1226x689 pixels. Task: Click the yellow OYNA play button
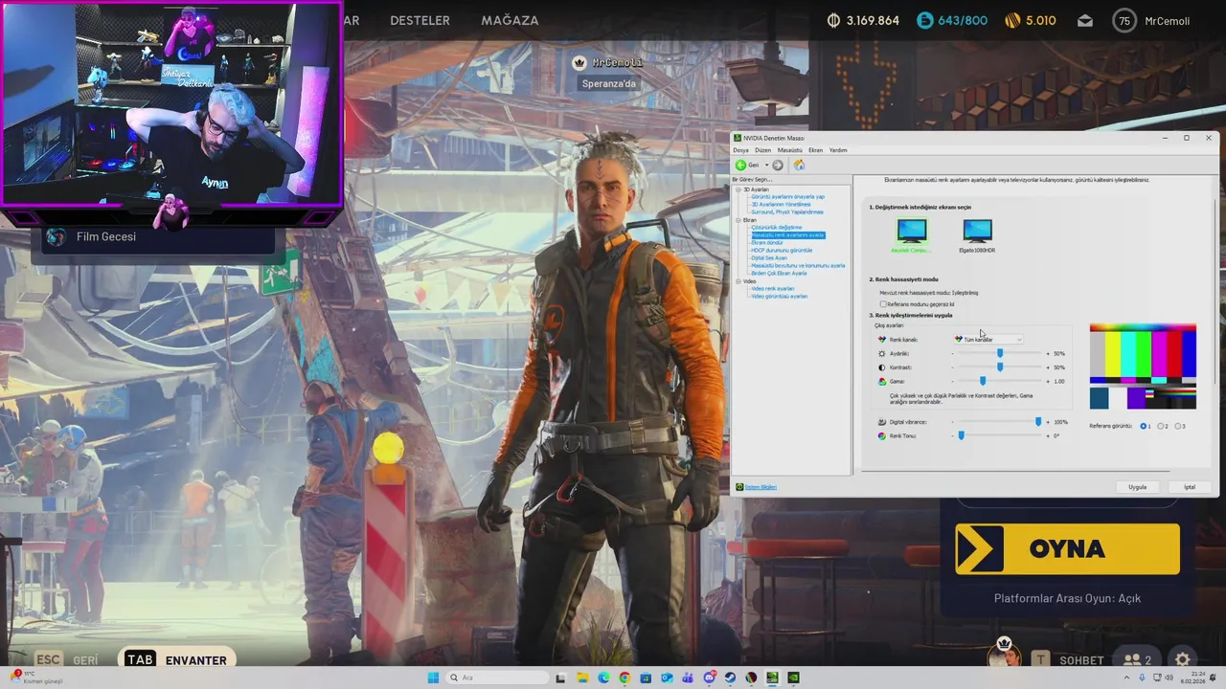coord(1067,549)
